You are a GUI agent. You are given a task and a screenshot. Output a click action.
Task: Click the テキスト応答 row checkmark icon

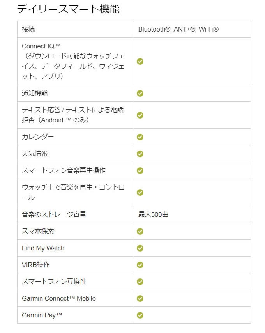tap(140, 115)
